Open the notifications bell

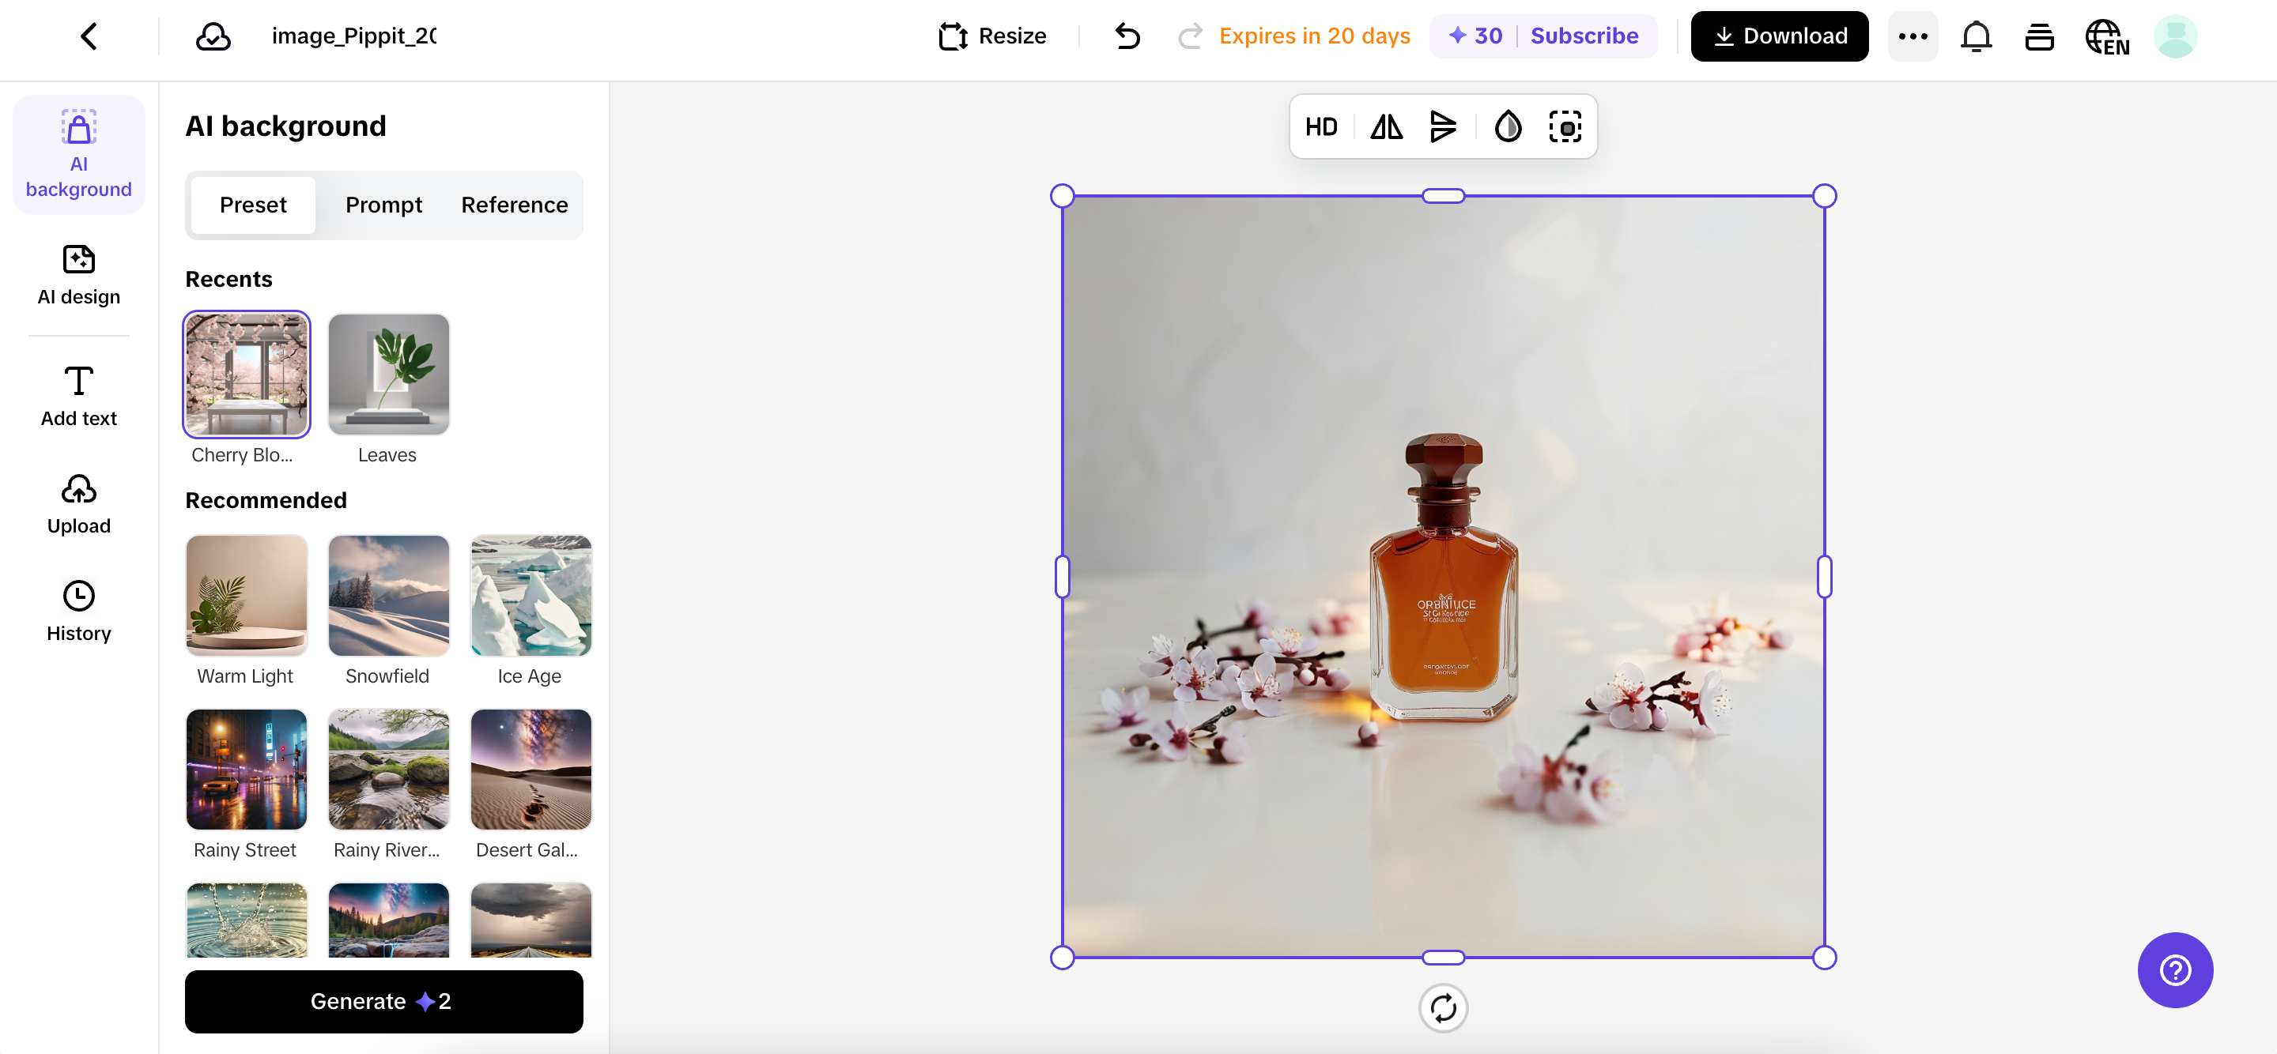1976,36
